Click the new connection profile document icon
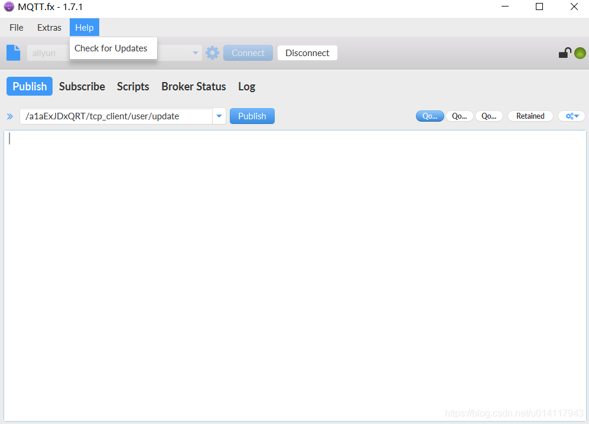Screen dimensions: 589x424 14,53
